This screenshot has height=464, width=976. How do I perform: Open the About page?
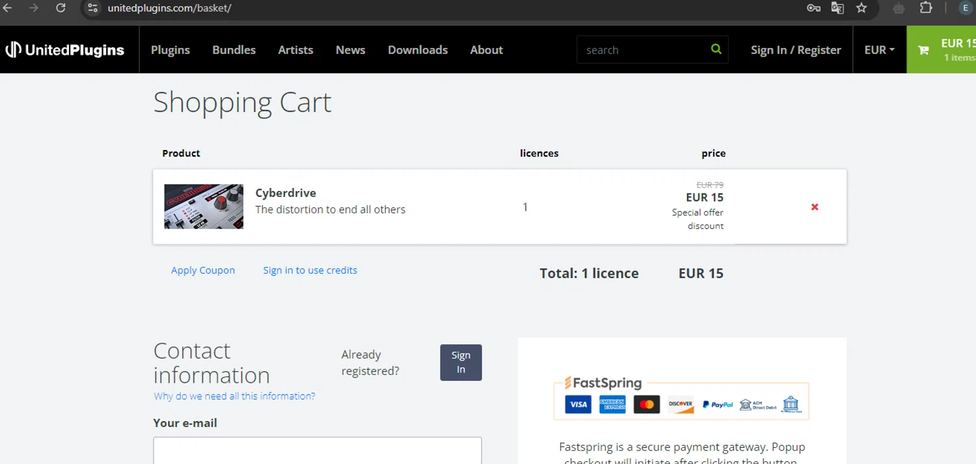[x=487, y=49]
